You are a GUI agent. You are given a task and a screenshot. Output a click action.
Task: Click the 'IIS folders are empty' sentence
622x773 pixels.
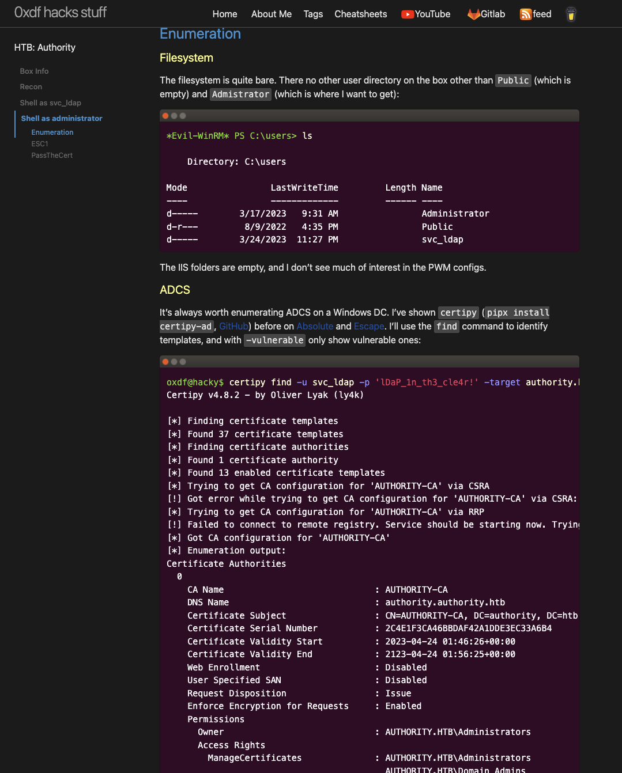pyautogui.click(x=323, y=267)
